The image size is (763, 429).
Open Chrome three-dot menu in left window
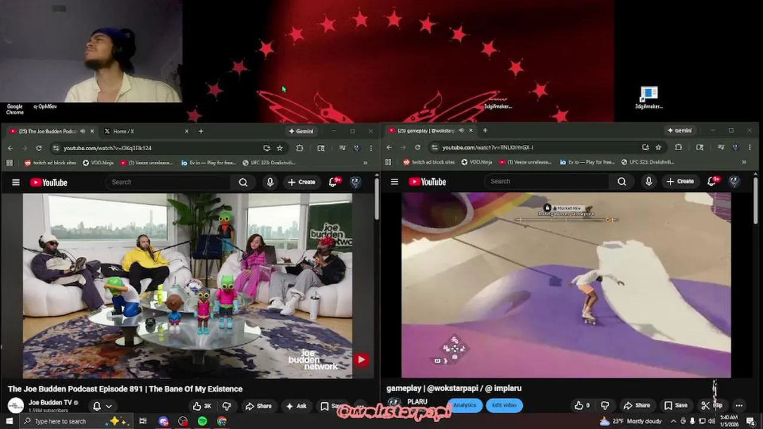(371, 148)
